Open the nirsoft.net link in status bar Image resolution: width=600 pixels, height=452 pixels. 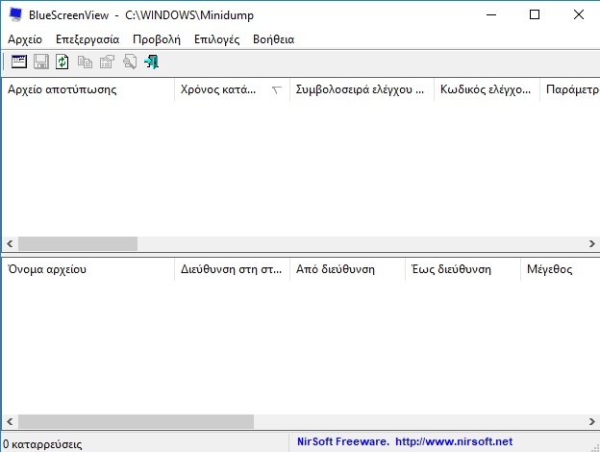[454, 441]
